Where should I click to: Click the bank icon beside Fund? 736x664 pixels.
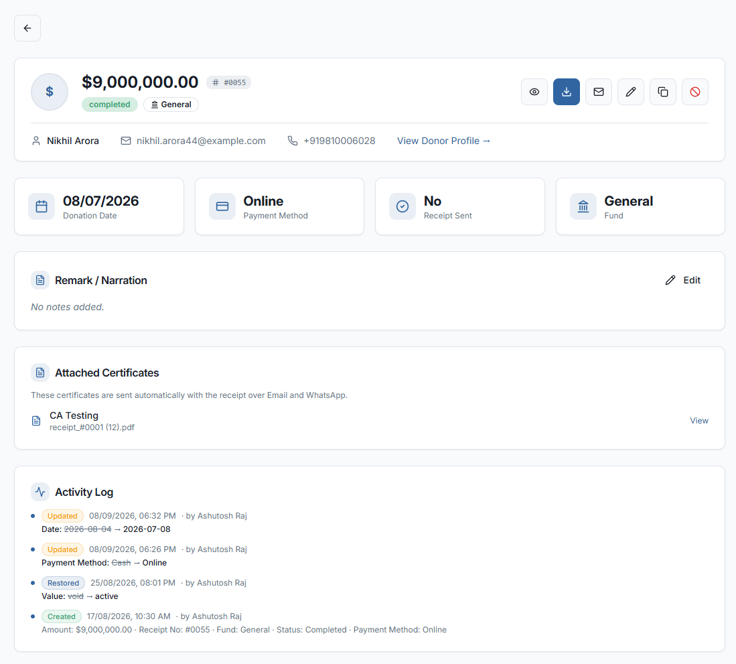[583, 206]
